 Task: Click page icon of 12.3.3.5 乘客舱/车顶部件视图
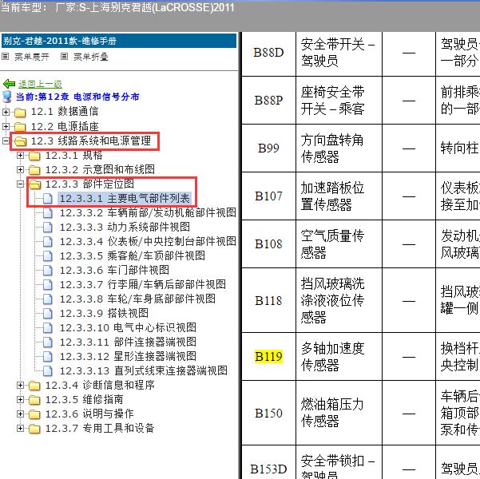47,256
